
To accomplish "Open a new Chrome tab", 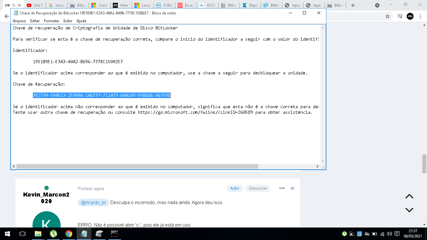I will pos(353,5).
